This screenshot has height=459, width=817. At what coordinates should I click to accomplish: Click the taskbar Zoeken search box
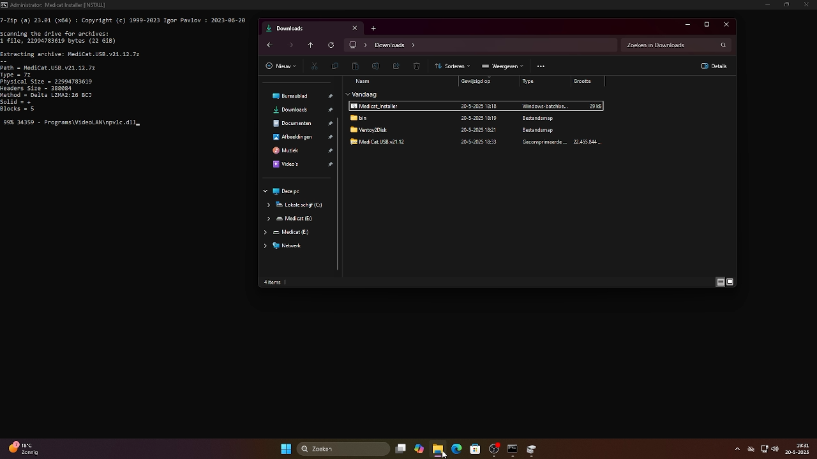pos(343,449)
